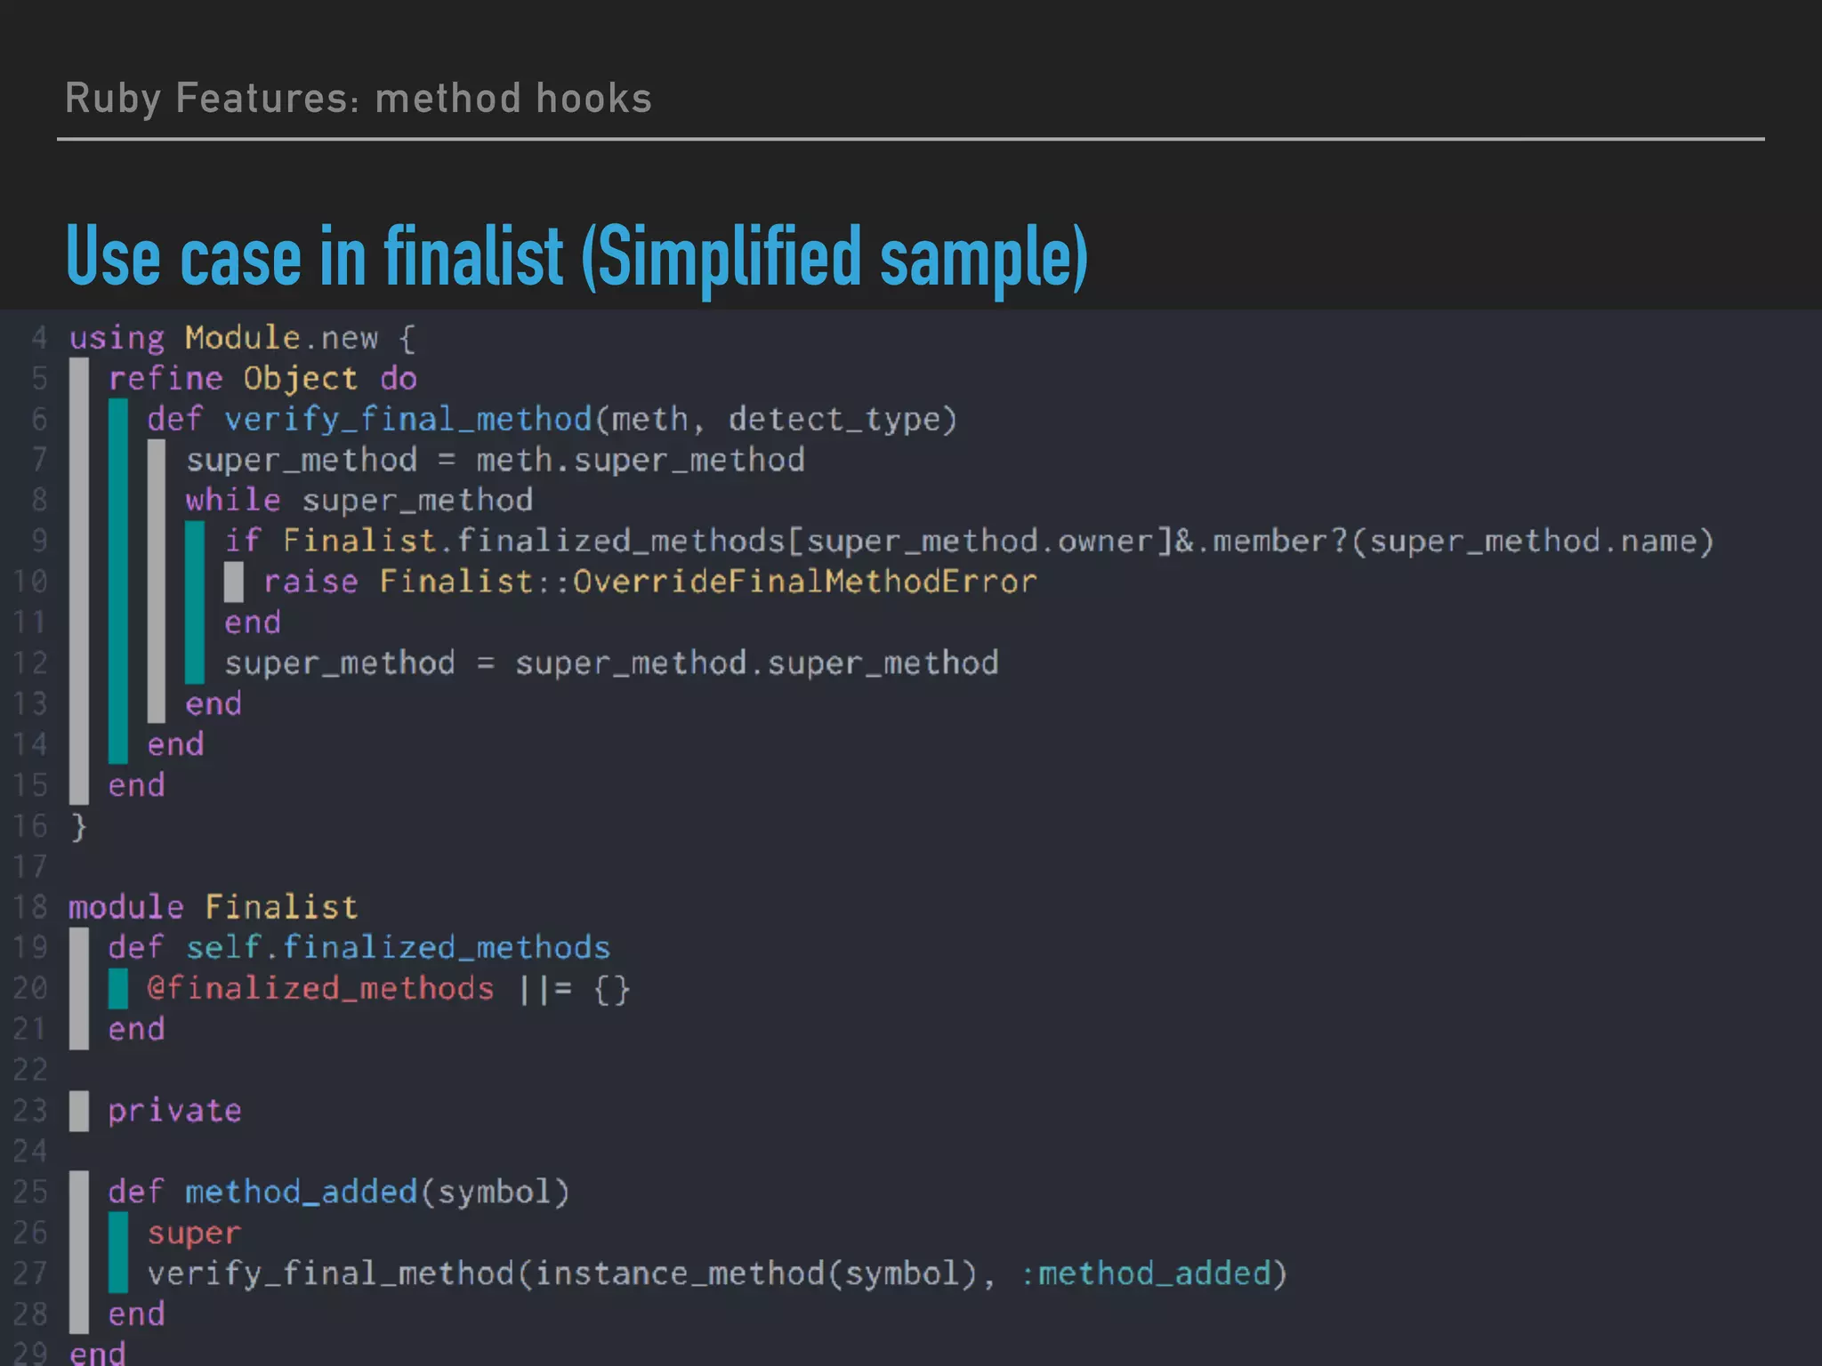Click the 'while super_method' statement

pos(359,501)
